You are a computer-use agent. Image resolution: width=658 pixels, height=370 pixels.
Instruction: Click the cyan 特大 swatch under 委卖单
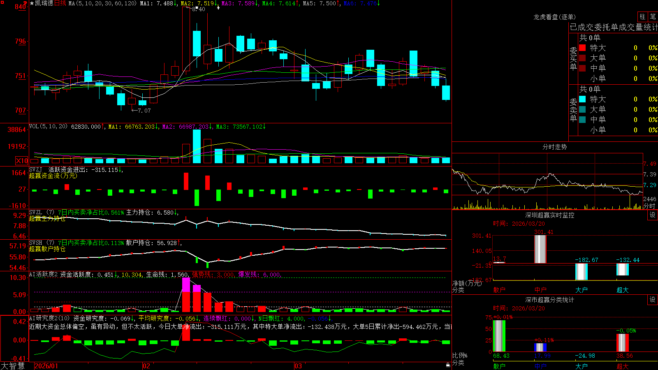(x=582, y=99)
